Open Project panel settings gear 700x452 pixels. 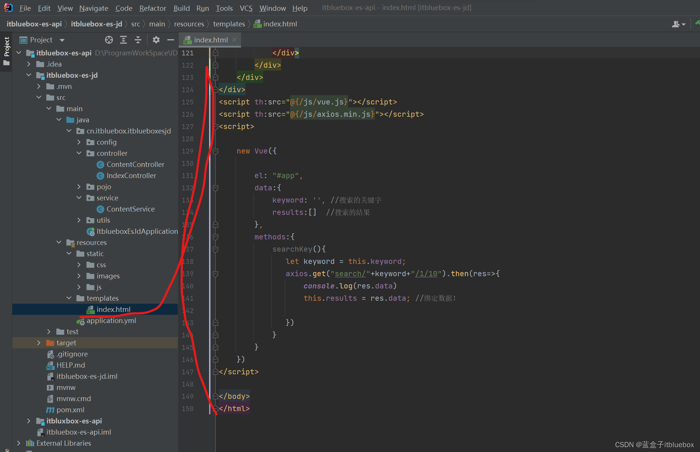point(156,40)
